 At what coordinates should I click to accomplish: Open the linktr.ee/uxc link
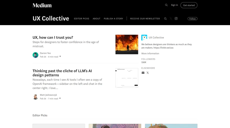click(x=163, y=48)
